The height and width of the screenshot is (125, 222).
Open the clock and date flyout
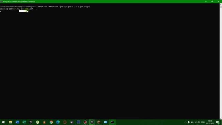[x=210, y=122]
